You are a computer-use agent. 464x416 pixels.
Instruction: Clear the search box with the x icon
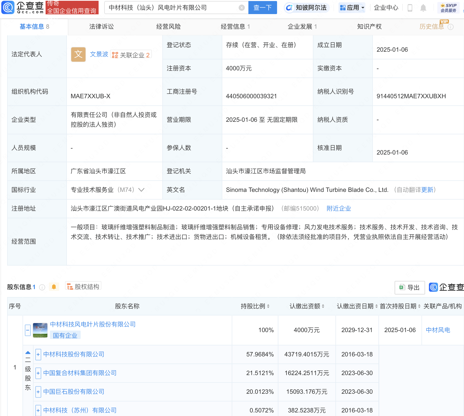(x=241, y=7)
